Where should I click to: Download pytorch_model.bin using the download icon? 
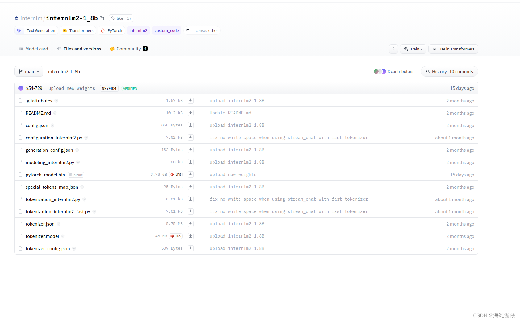click(190, 175)
